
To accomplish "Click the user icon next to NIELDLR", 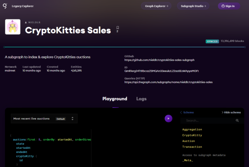I will [x=26, y=23].
